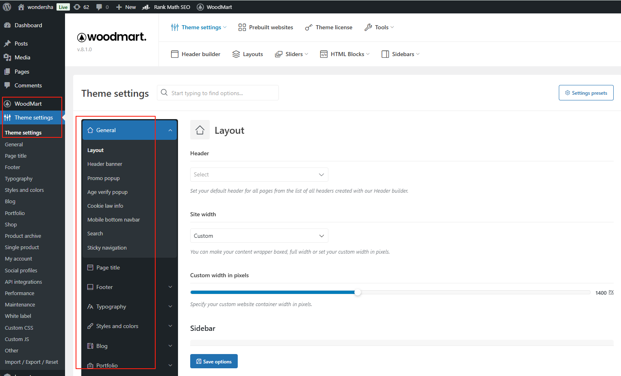Collapse the General section chevron
Screen dimensions: 621x376
tap(170, 130)
